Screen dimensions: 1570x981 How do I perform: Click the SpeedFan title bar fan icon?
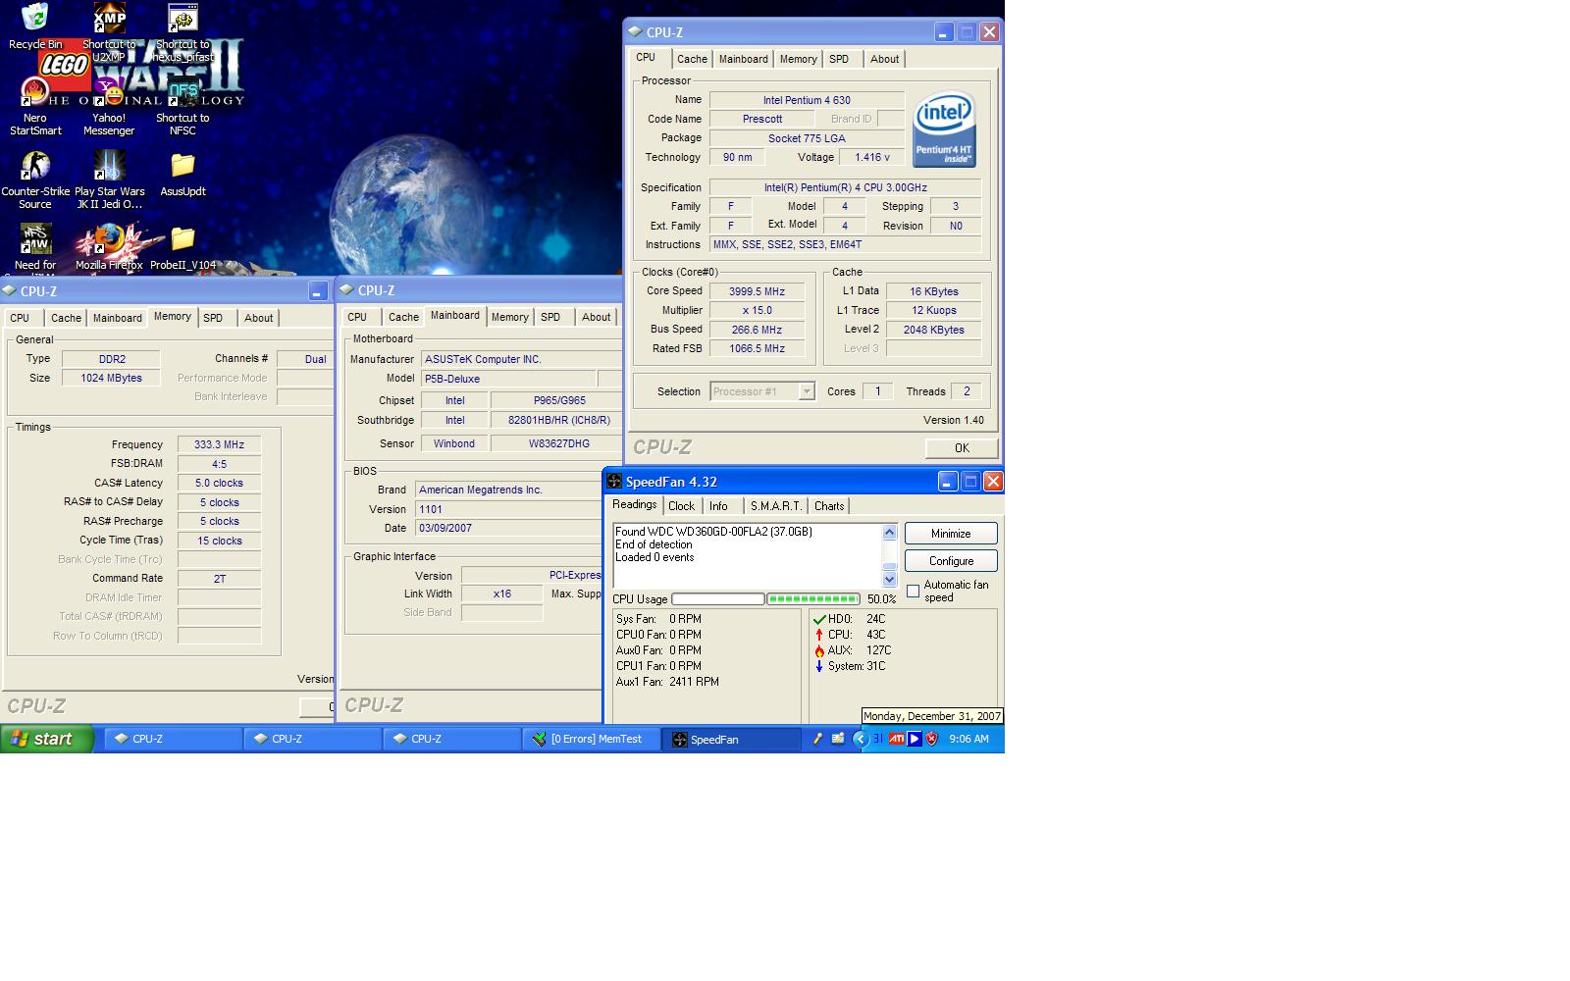[x=614, y=481]
